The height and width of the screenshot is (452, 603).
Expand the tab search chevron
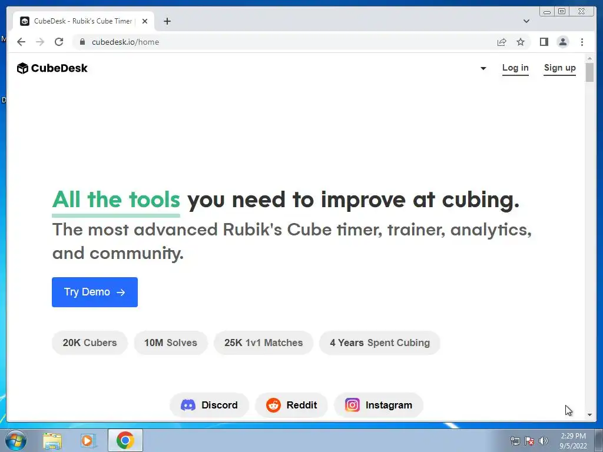click(526, 21)
